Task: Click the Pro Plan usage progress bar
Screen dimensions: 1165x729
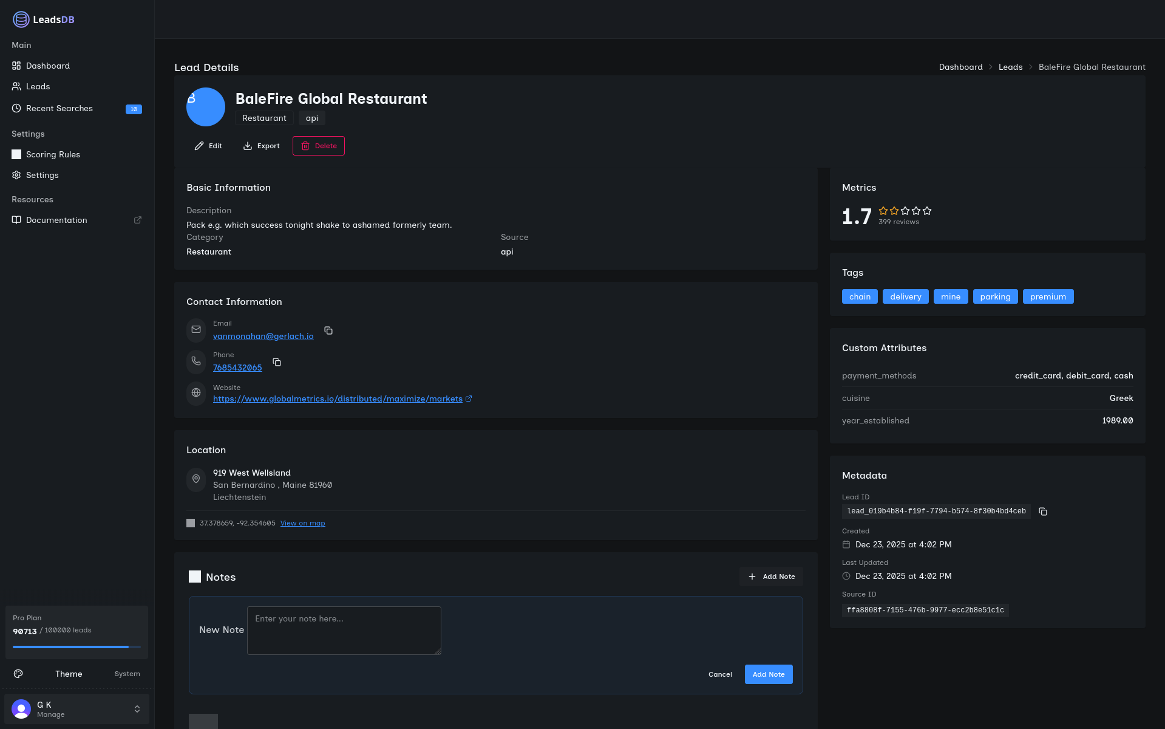Action: pyautogui.click(x=76, y=647)
